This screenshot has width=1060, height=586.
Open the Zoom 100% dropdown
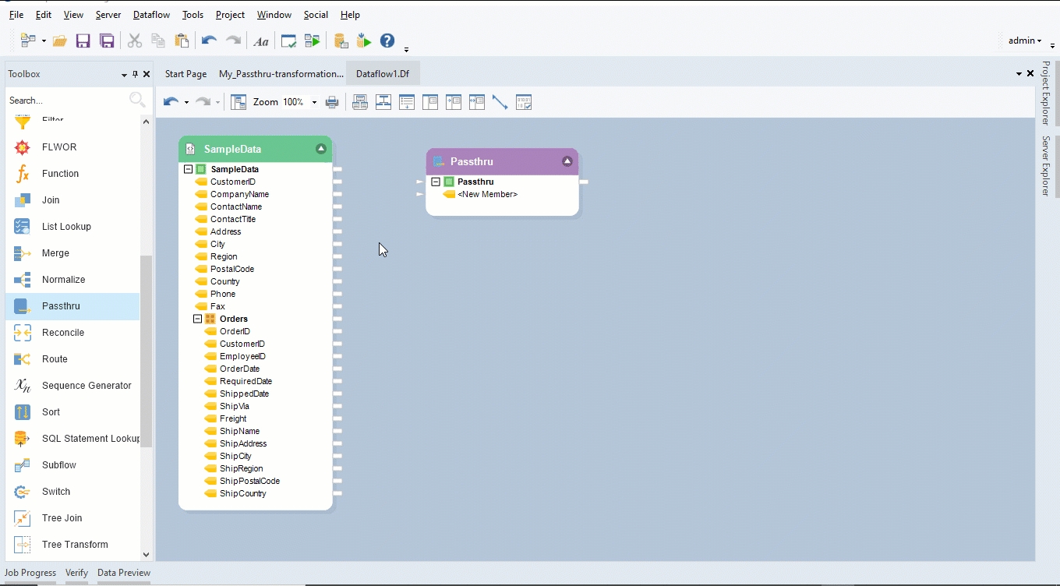coord(314,102)
